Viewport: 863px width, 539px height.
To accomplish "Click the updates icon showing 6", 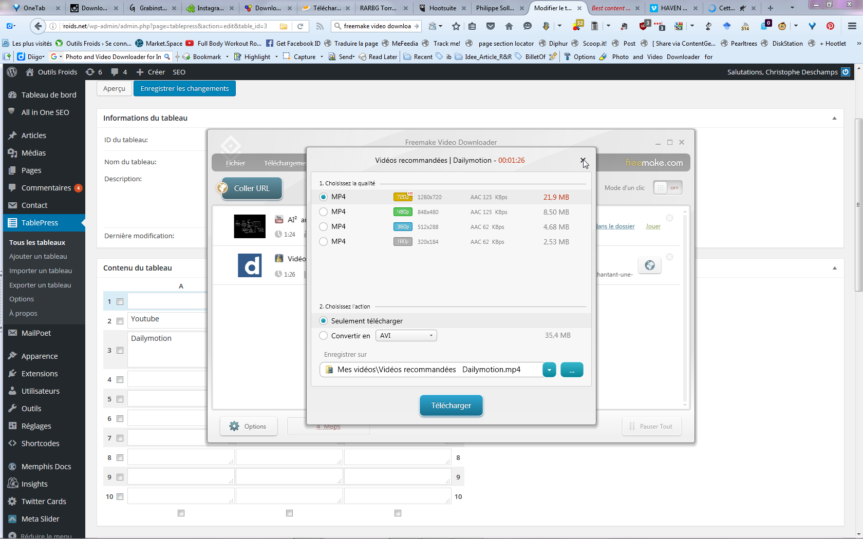I will [94, 72].
